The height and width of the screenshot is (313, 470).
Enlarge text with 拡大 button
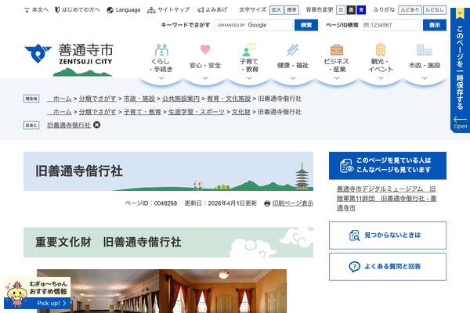(276, 10)
